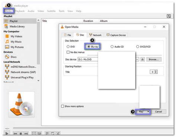This screenshot has width=176, height=137.
Task: Switch to the Disc tab
Action: (x=80, y=35)
